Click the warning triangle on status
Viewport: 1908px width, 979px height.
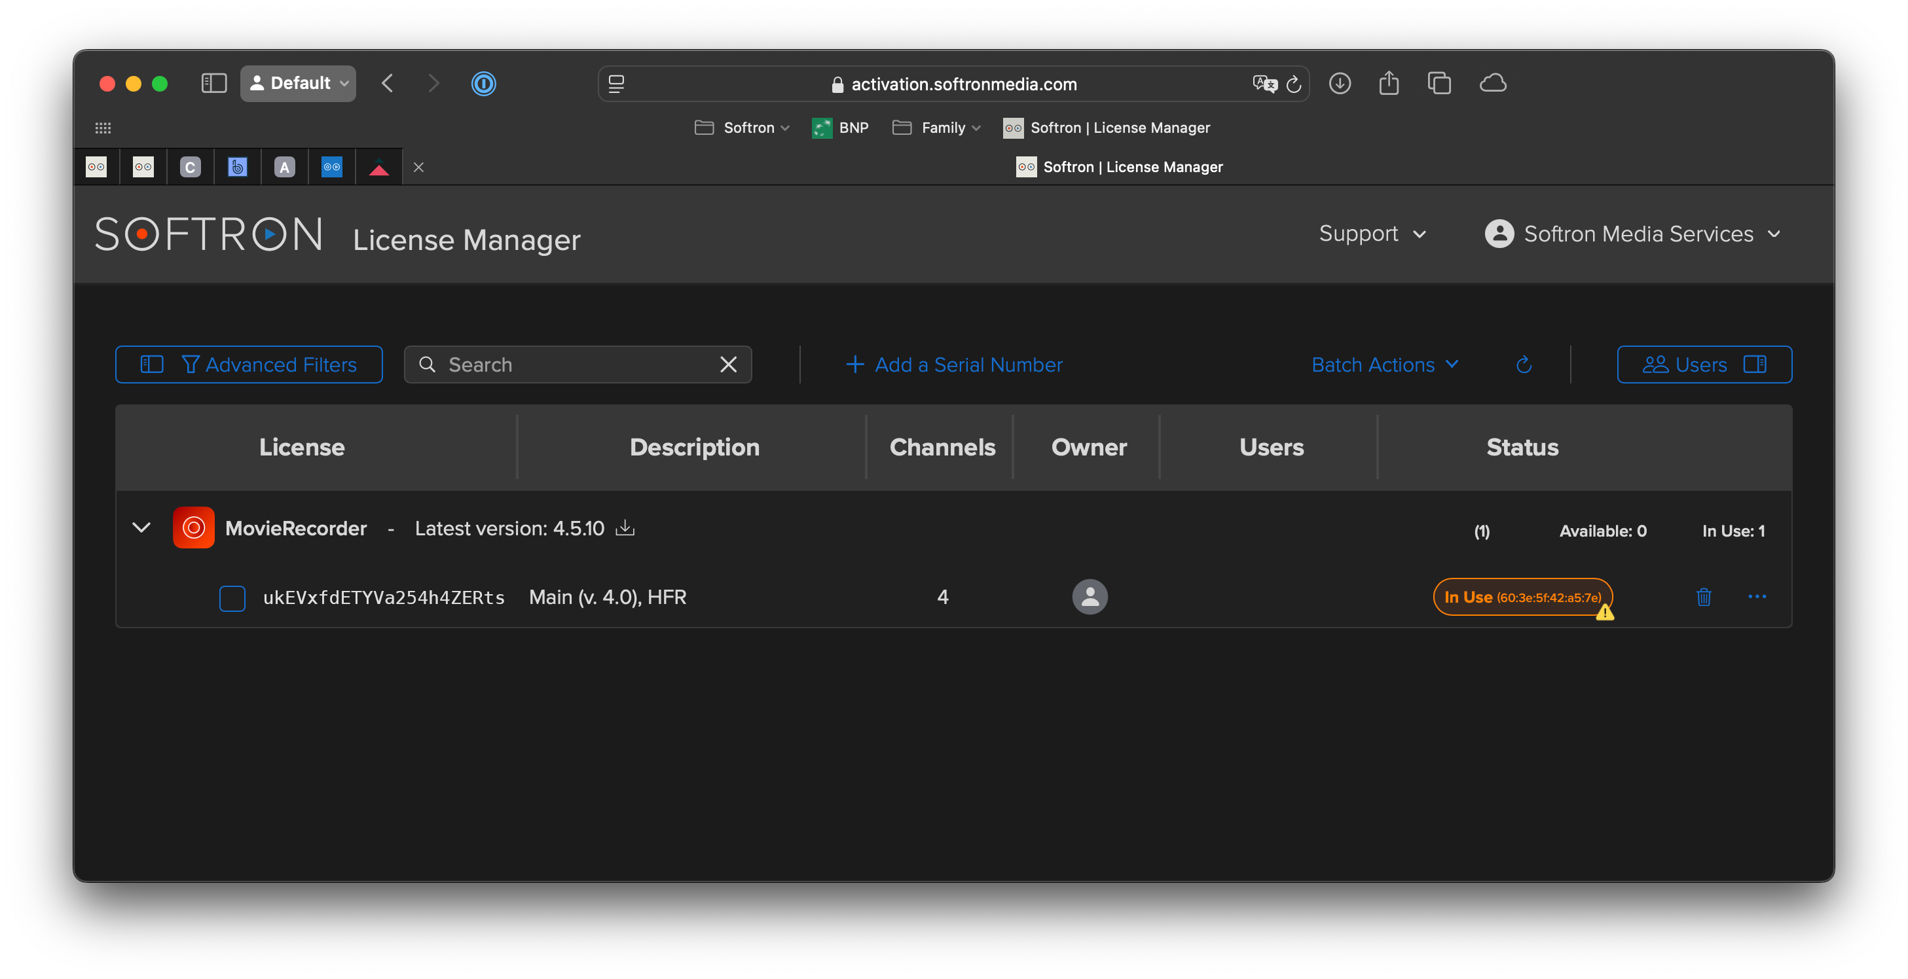(x=1604, y=612)
